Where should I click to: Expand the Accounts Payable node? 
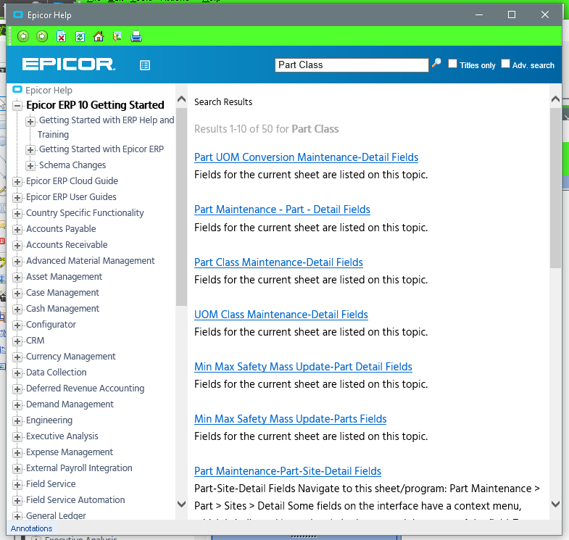pyautogui.click(x=17, y=230)
